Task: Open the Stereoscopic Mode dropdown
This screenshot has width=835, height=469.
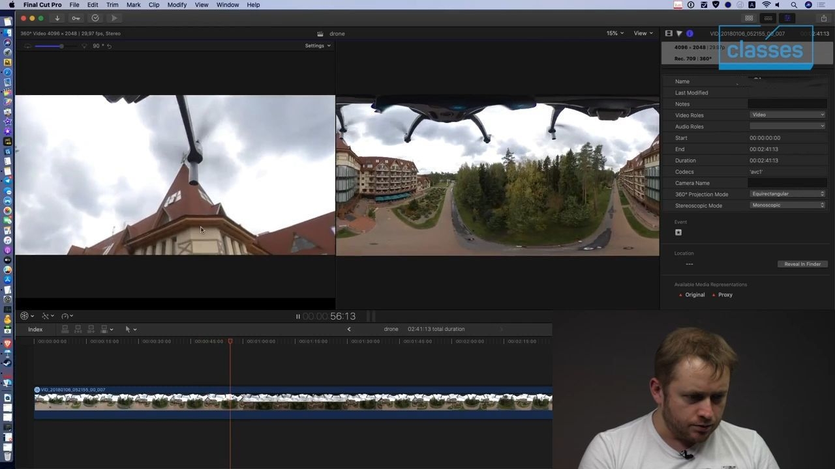Action: point(788,205)
